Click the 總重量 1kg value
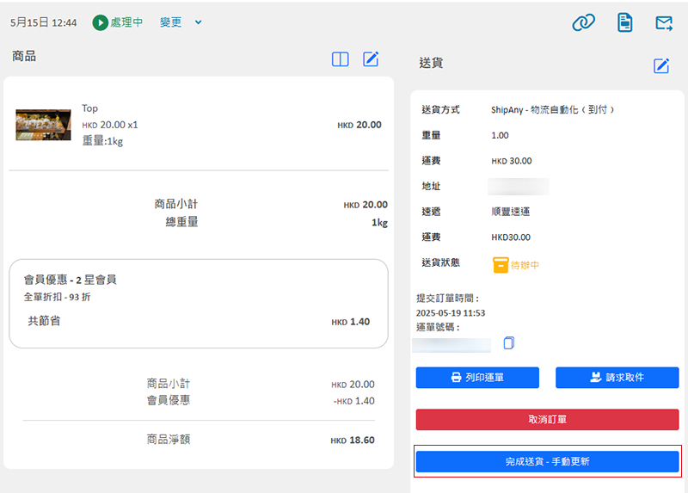This screenshot has height=493, width=688. click(379, 223)
